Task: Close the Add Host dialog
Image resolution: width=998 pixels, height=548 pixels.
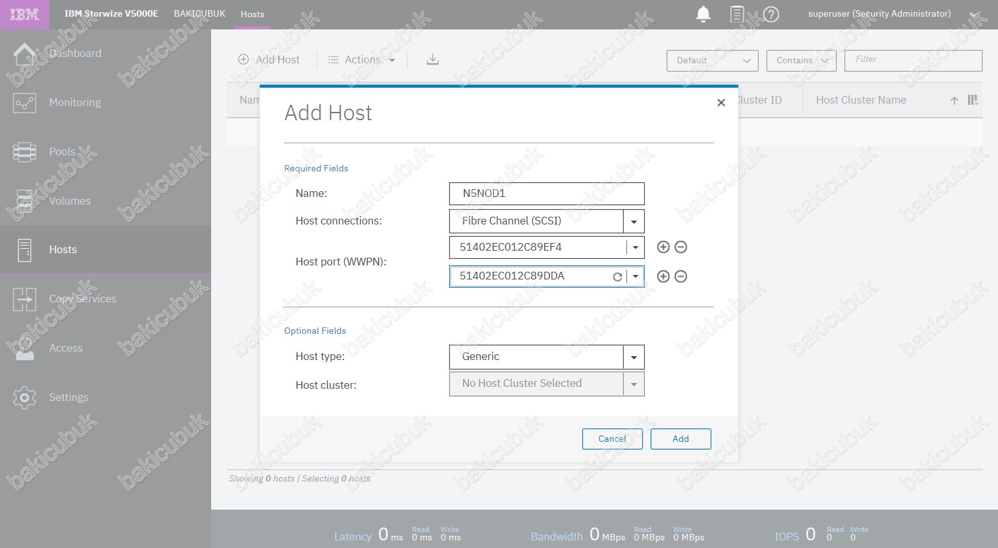Action: point(721,102)
